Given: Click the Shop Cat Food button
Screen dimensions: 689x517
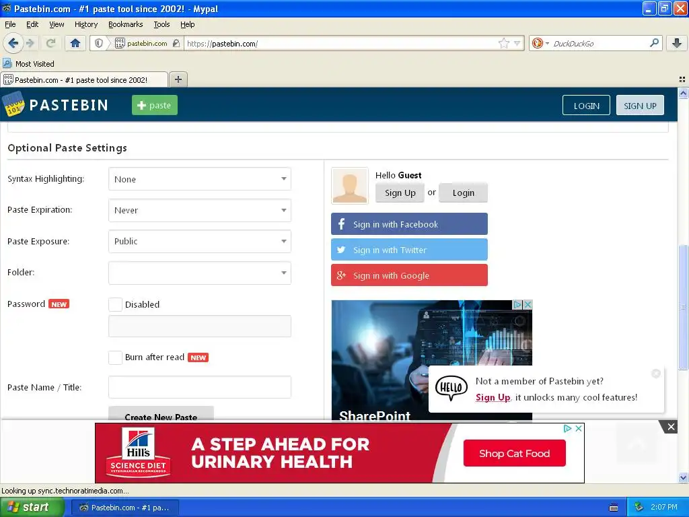Looking at the screenshot, I should click(x=514, y=453).
